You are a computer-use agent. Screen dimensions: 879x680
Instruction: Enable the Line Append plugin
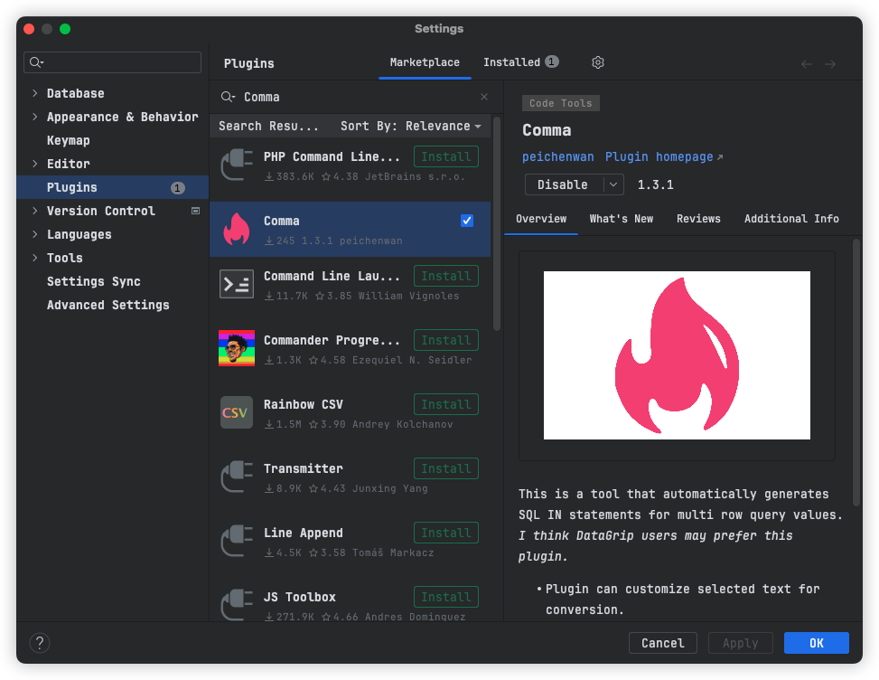(x=445, y=532)
